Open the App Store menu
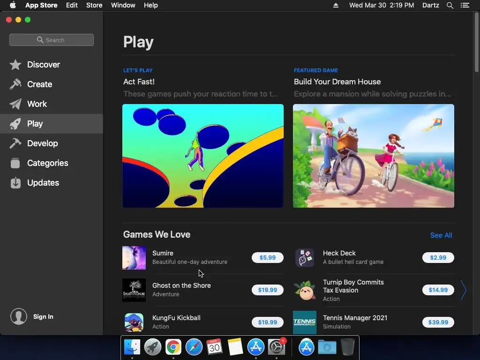 41,5
